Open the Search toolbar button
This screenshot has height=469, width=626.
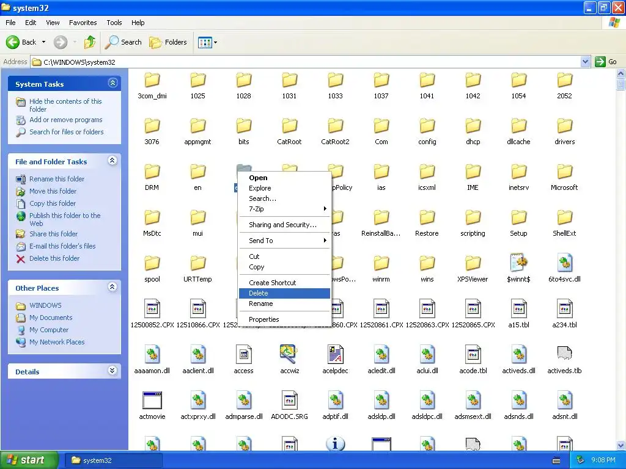tap(123, 42)
